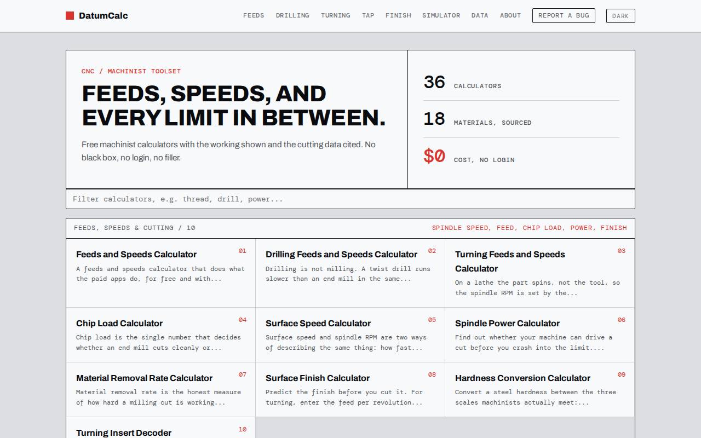The height and width of the screenshot is (438, 701).
Task: Click 'Predict the finish before you cut' description
Action: click(x=344, y=397)
